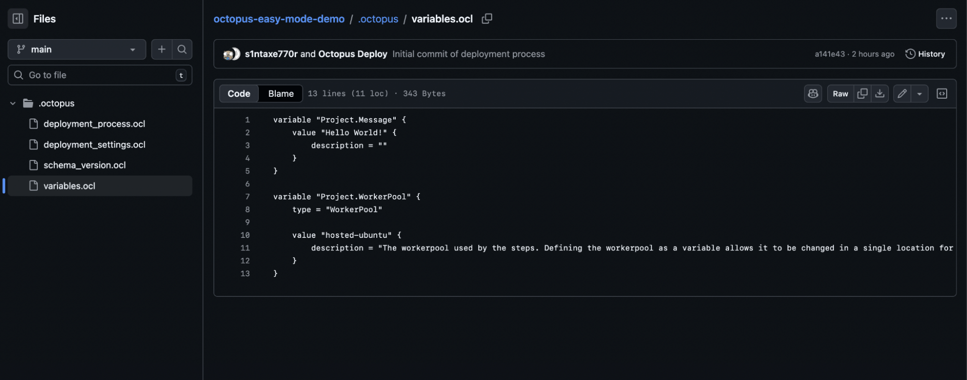967x380 pixels.
Task: Download the raw file icon
Action: click(x=880, y=94)
